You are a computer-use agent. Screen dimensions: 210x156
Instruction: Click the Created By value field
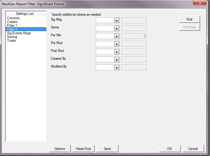[x=134, y=59]
